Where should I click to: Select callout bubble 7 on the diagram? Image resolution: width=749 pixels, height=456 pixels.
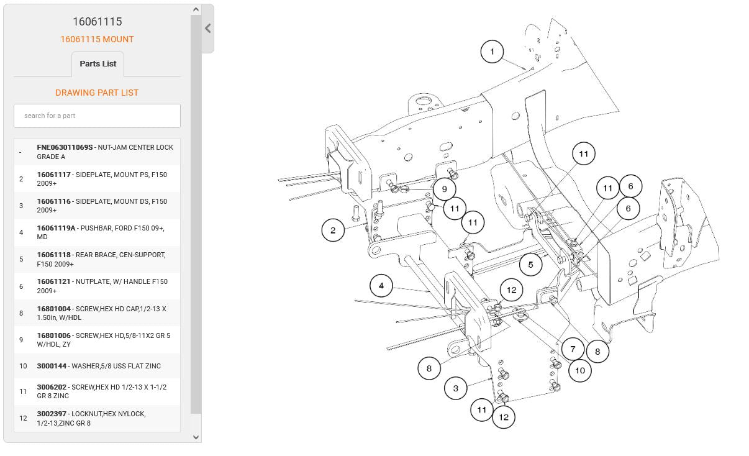click(x=573, y=349)
